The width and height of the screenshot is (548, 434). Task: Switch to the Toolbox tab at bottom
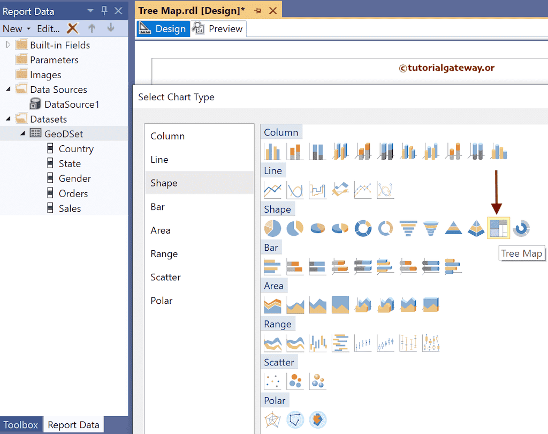click(21, 424)
